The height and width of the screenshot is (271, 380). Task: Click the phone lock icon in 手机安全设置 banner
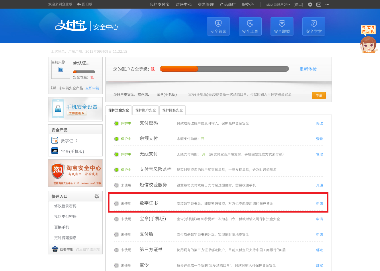[58, 109]
